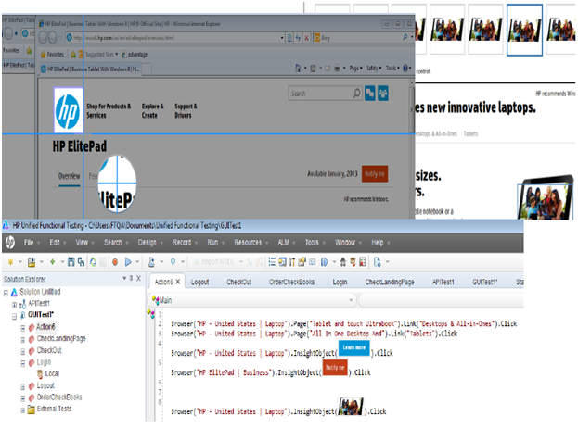Close the Solution Explorer panel
The image size is (578, 428).
coord(138,278)
